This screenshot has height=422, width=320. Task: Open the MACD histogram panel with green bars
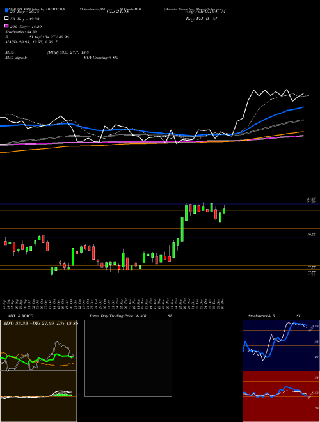click(38, 396)
